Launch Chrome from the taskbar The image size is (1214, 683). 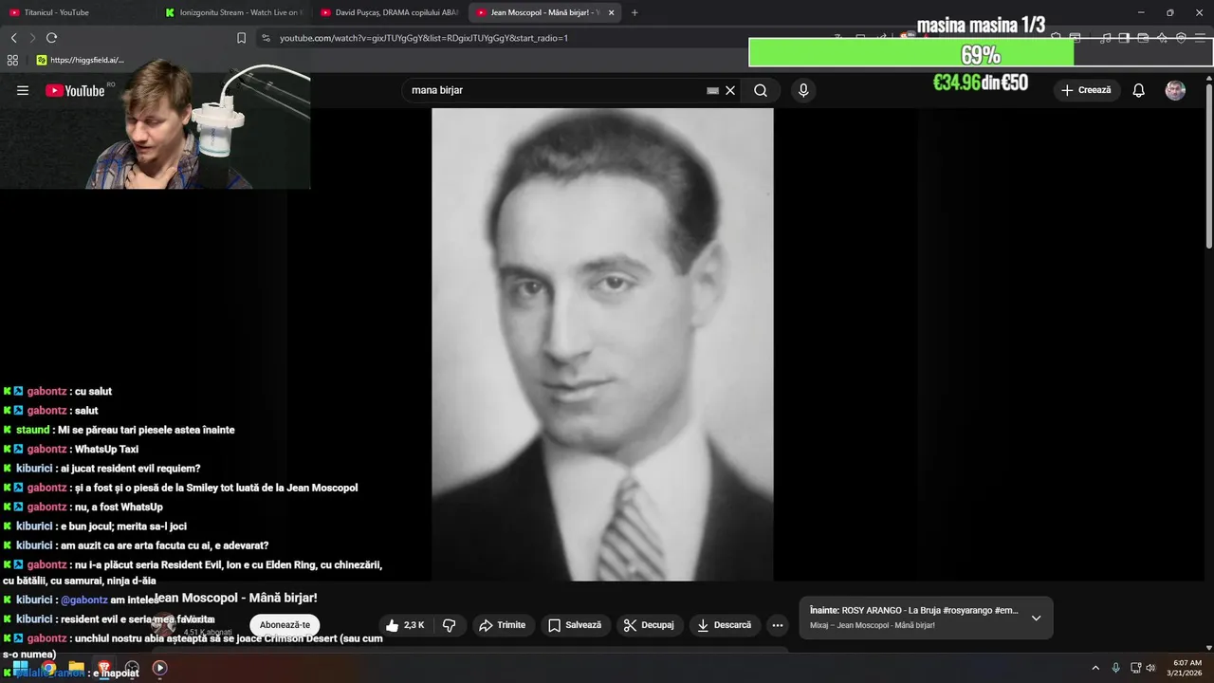[x=48, y=668]
